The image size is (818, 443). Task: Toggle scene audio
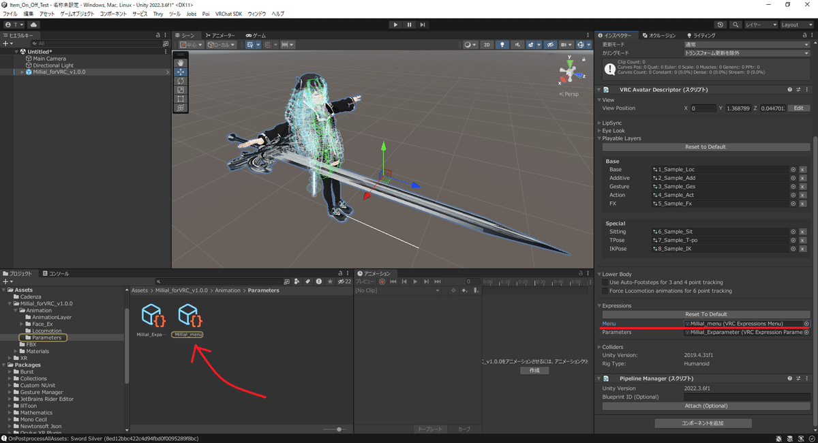(x=518, y=45)
